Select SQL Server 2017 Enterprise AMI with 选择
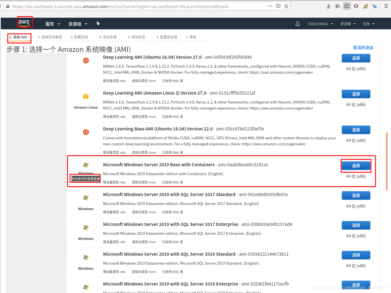This screenshot has width=391, height=293. [x=356, y=225]
